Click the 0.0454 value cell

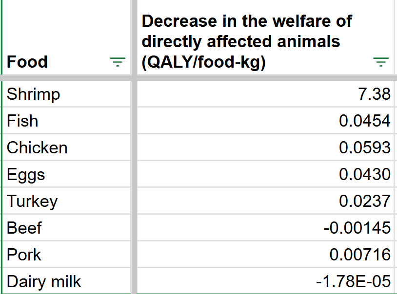(266, 121)
